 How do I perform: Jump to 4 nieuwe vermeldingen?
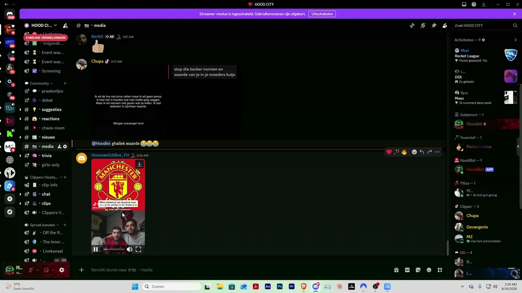[46, 37]
